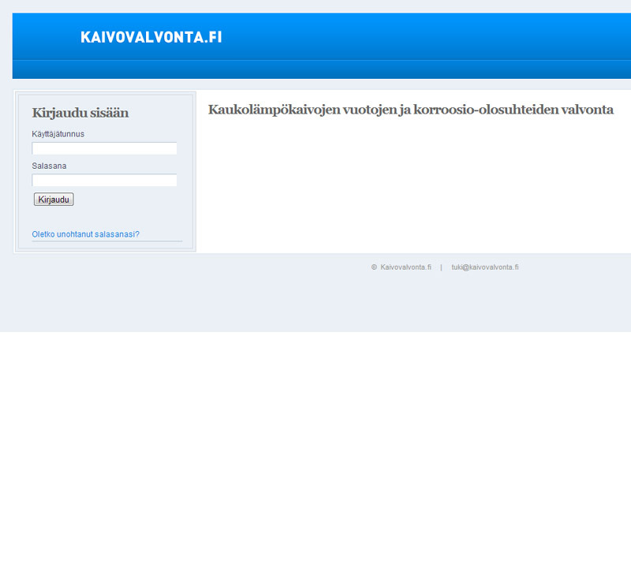Image resolution: width=631 pixels, height=564 pixels.
Task: Open the tuki@kaivovalvonta.fi email link
Action: [484, 267]
